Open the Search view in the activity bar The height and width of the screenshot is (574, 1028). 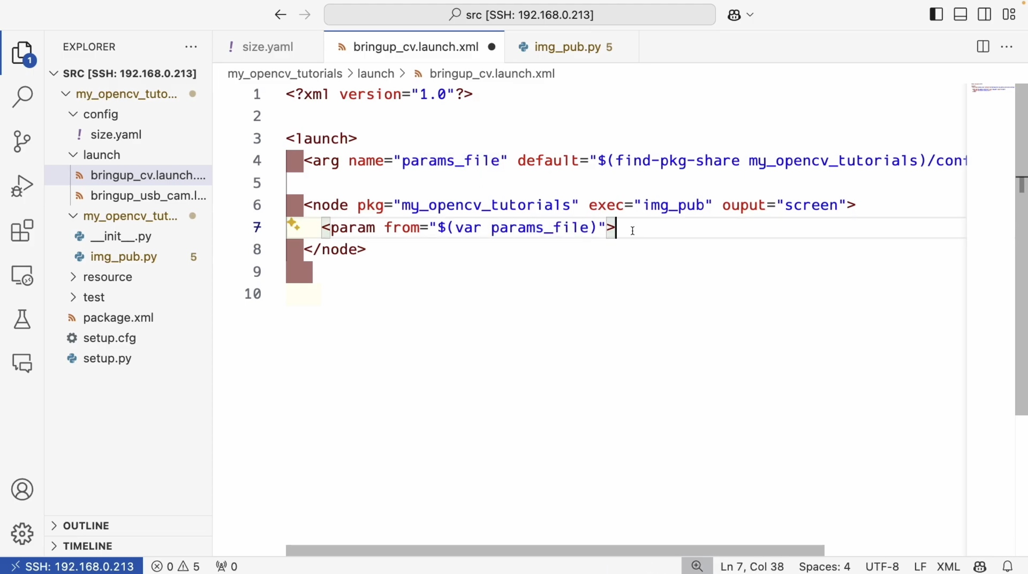coord(22,96)
